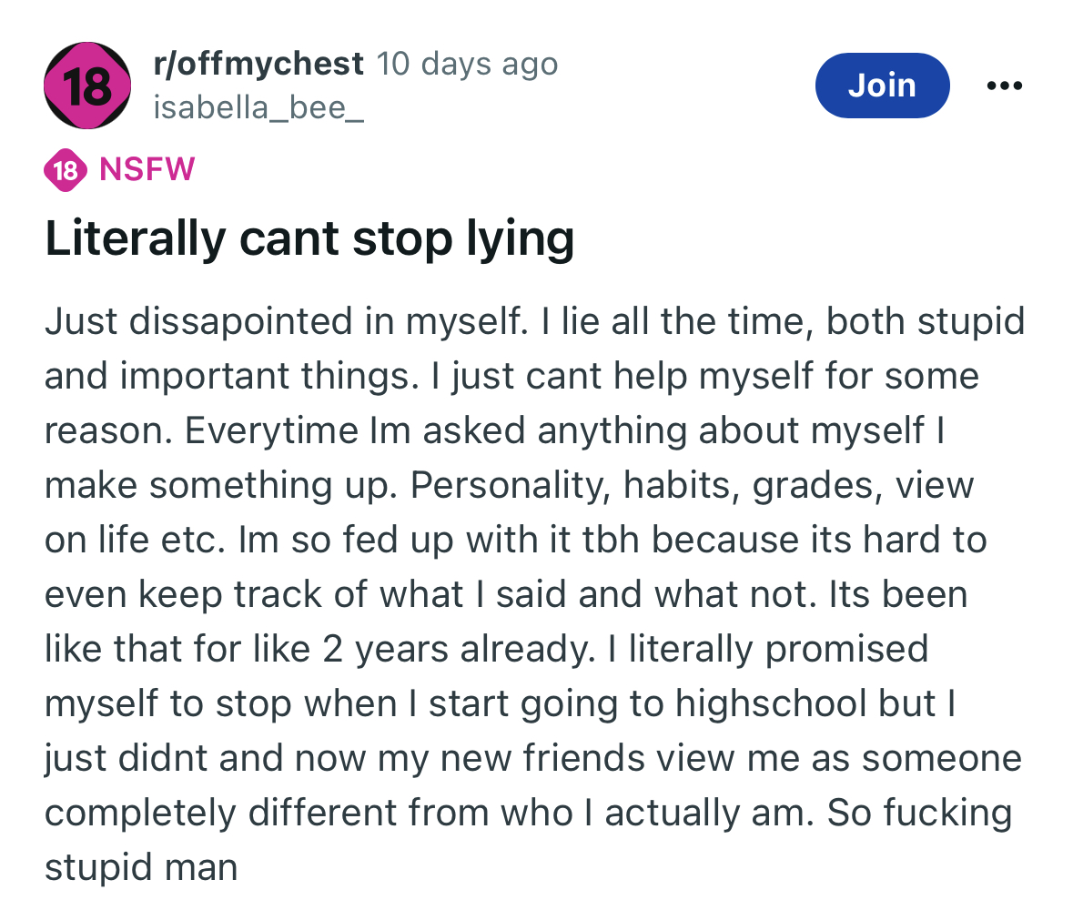Open the post titled "Literally cant stop lying"
1073x910 pixels.
click(309, 238)
